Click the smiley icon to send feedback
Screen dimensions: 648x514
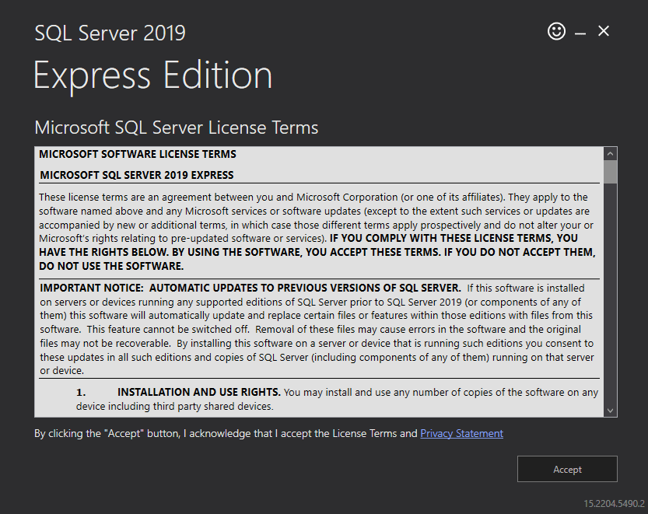click(x=556, y=31)
